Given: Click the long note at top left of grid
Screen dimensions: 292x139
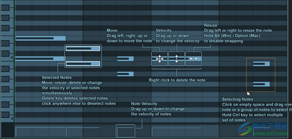Looking at the screenshot, I should [40, 38].
